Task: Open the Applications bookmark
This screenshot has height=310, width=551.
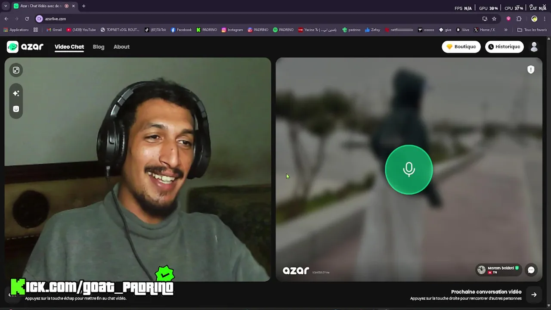Action: pos(16,30)
